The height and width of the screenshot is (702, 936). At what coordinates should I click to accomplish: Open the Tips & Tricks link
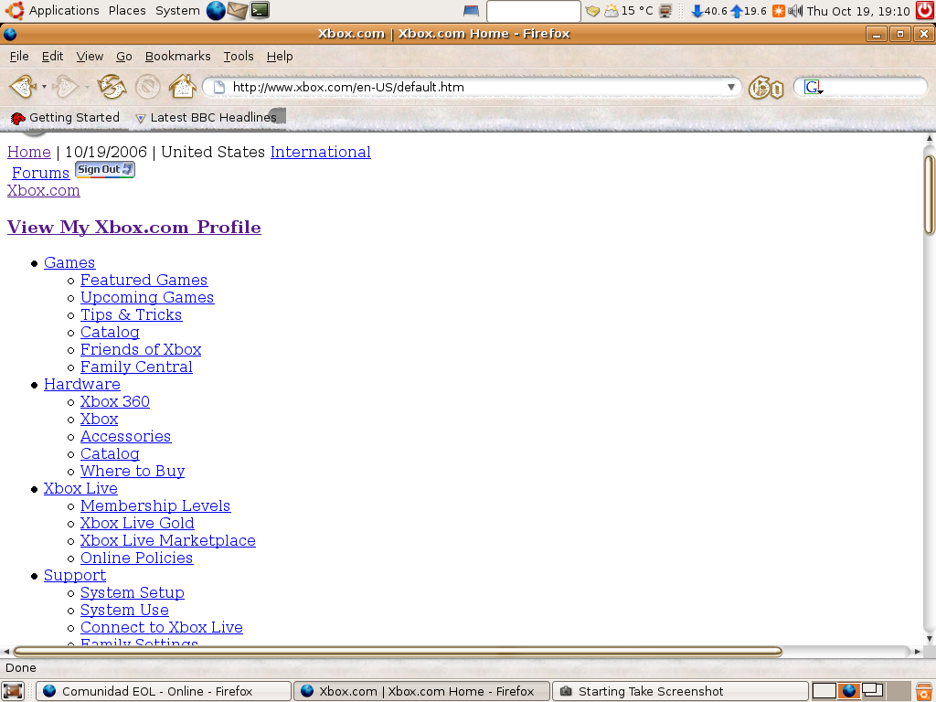[x=132, y=314]
